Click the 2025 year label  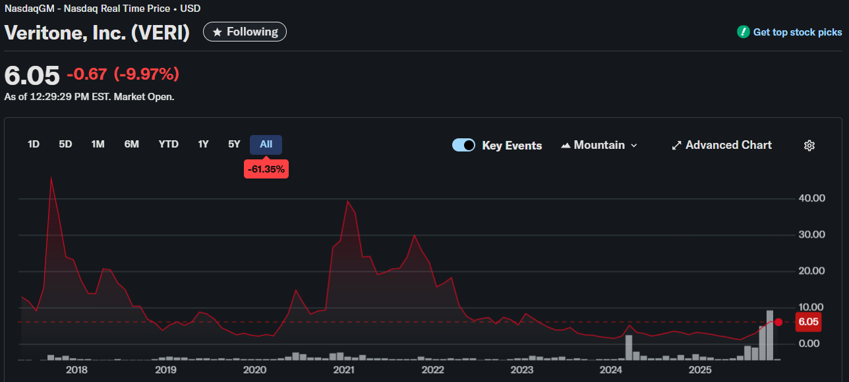tap(700, 370)
